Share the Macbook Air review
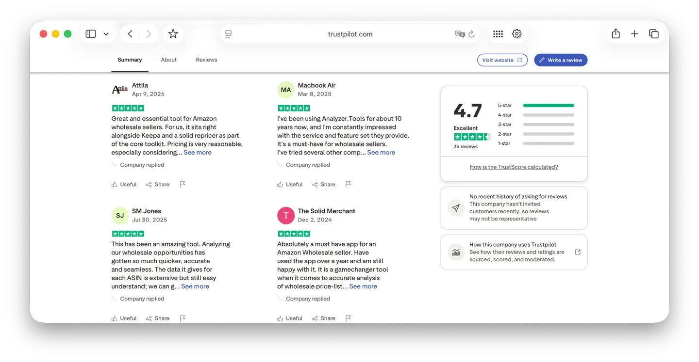699x362 pixels. pyautogui.click(x=324, y=185)
